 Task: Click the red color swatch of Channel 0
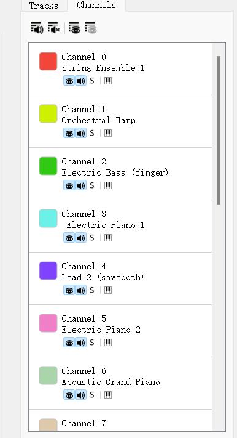click(48, 61)
